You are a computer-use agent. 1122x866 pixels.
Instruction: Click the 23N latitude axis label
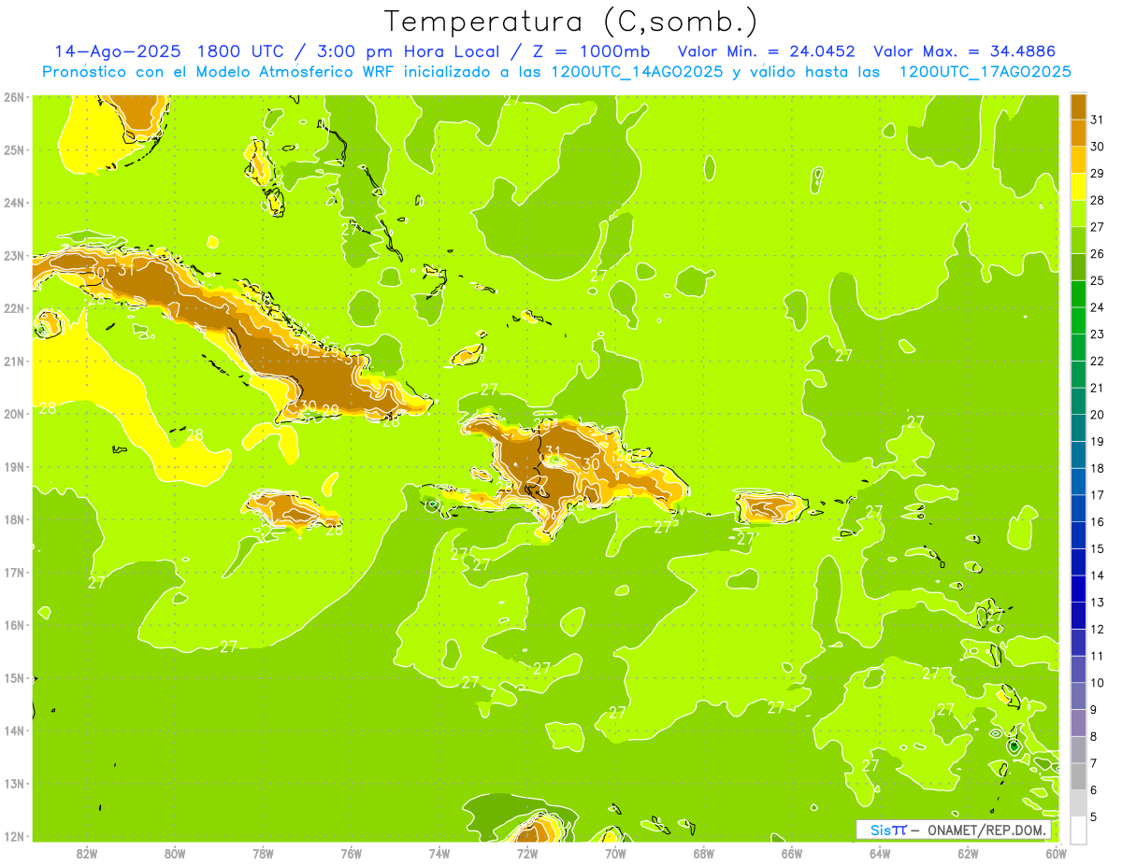(13, 255)
